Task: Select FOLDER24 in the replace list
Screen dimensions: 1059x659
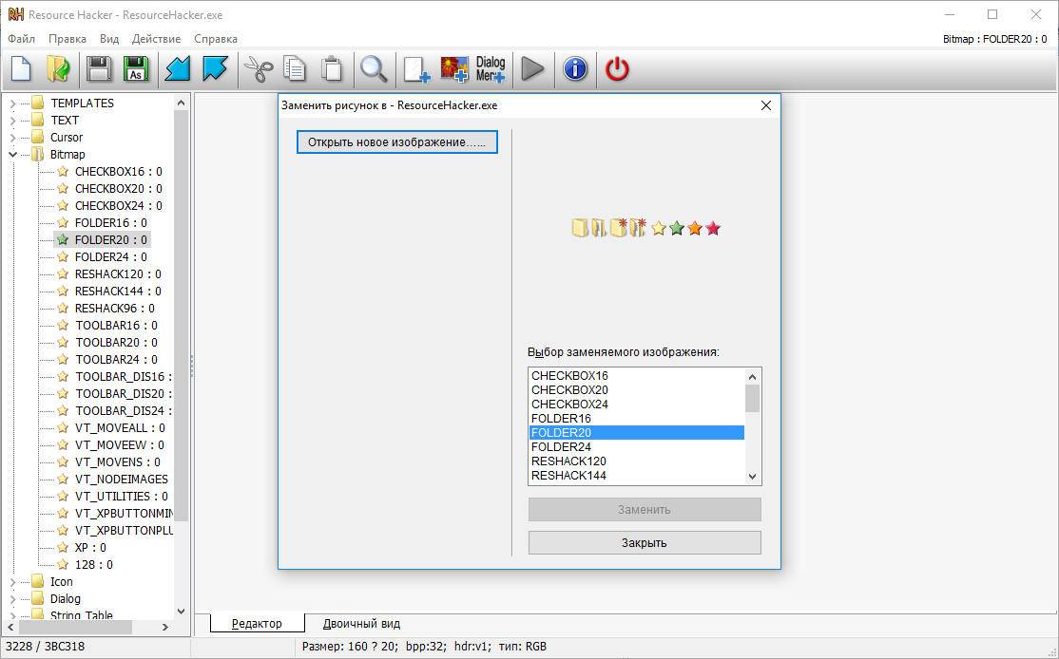Action: coord(636,446)
